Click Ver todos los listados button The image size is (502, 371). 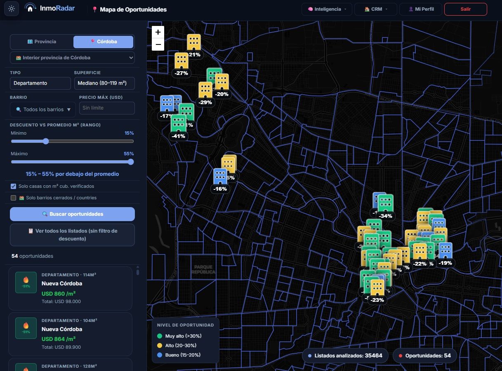(x=72, y=235)
